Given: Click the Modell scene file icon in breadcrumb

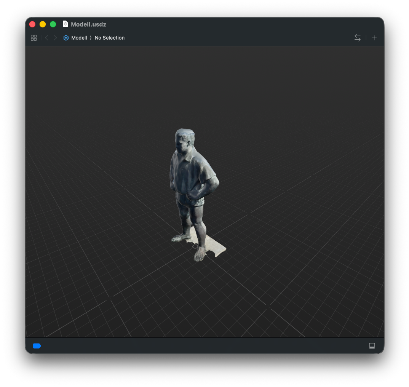Looking at the screenshot, I should [x=66, y=38].
